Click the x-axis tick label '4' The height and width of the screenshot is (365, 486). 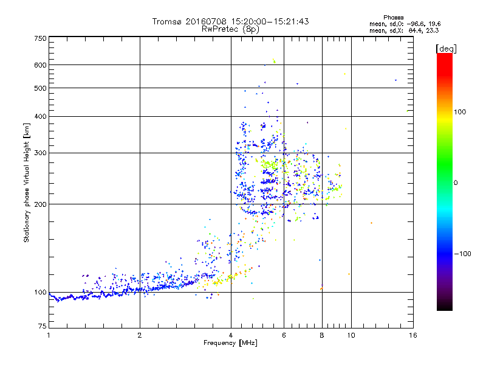[x=231, y=335]
